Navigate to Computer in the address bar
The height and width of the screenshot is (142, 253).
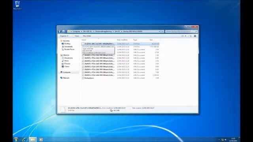76,32
